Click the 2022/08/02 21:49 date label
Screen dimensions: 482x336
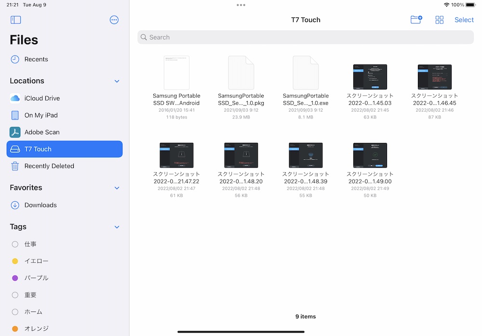click(370, 188)
